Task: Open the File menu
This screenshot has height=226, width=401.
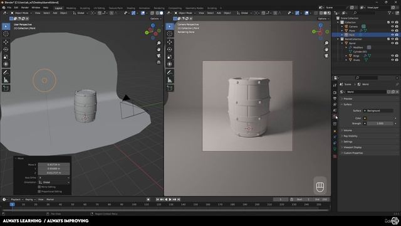Action: pyautogui.click(x=9, y=8)
